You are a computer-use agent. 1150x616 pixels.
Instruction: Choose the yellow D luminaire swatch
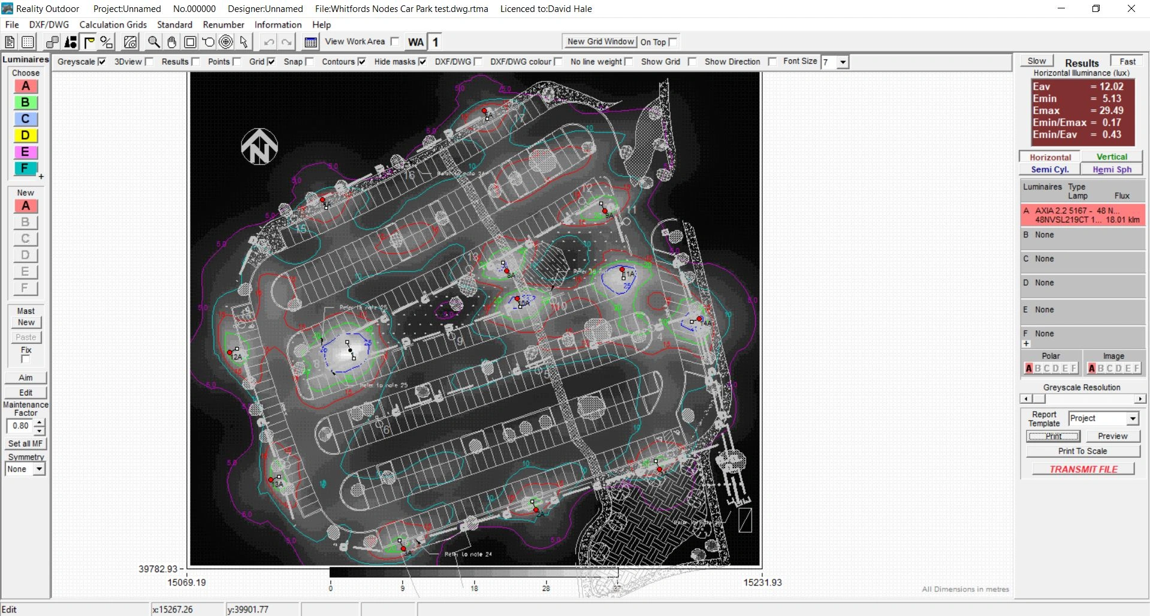tap(25, 135)
